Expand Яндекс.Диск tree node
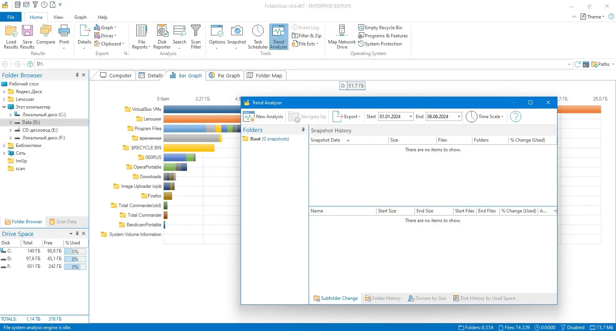The height and width of the screenshot is (331, 616). (4, 92)
